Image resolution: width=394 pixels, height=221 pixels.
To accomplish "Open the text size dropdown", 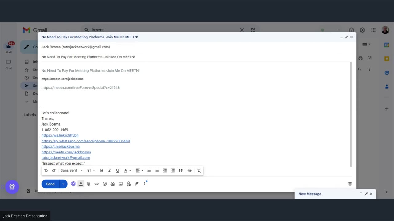I will [91, 170].
